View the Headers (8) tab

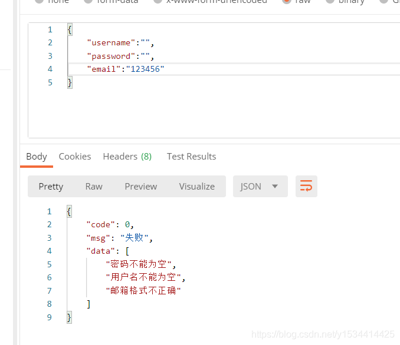point(127,157)
